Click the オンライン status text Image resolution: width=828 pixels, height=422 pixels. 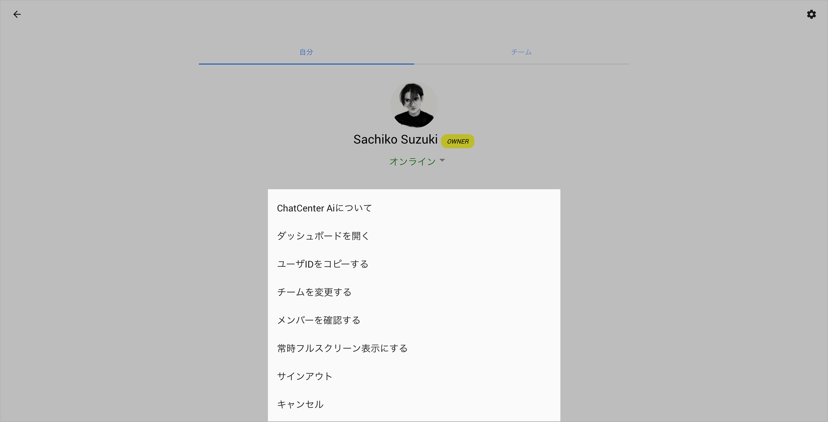[412, 162]
